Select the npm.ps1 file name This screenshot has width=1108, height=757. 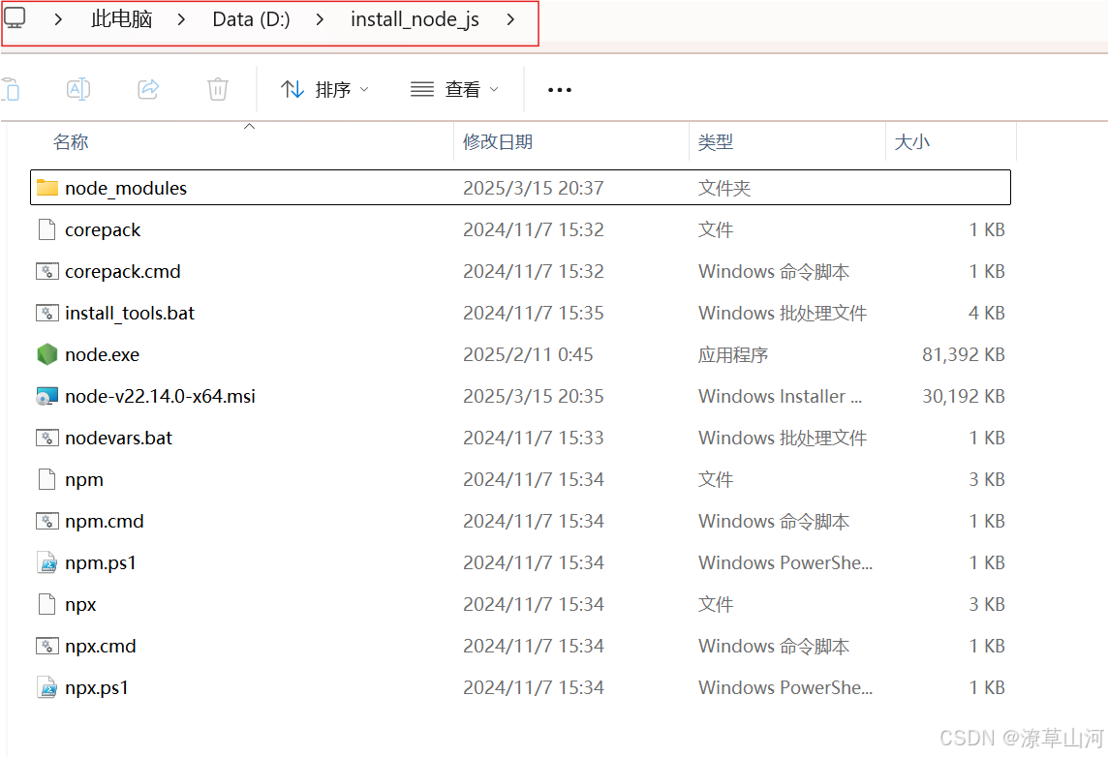[101, 563]
